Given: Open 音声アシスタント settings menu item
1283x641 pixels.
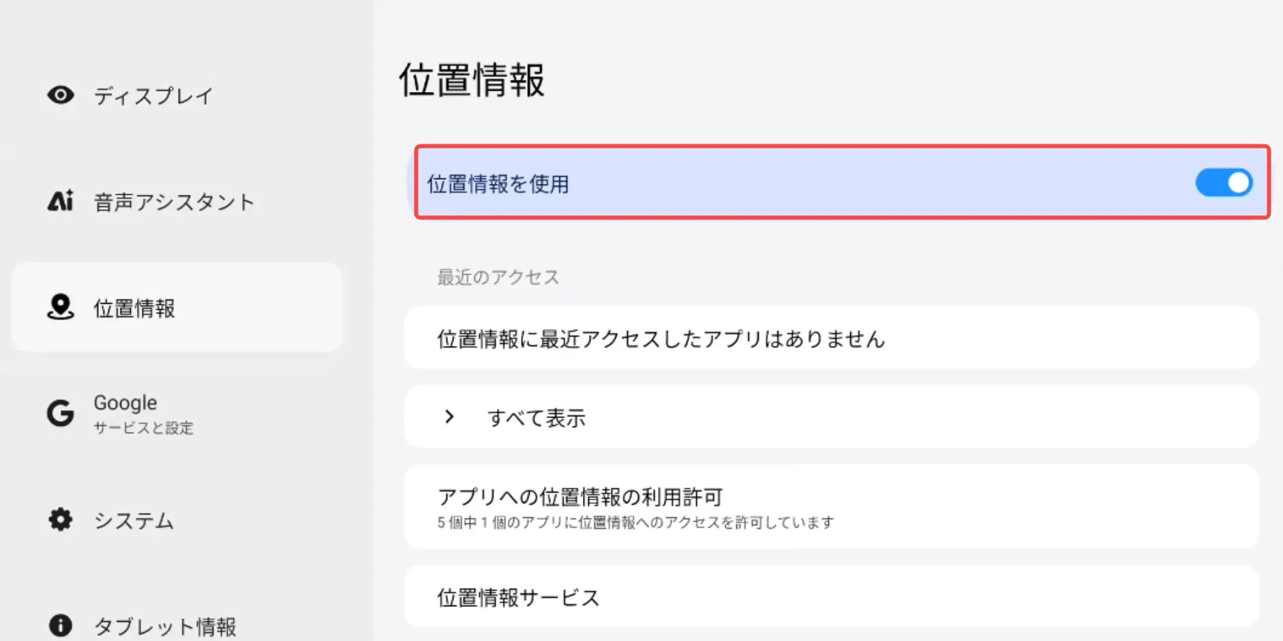Looking at the screenshot, I should click(x=175, y=202).
